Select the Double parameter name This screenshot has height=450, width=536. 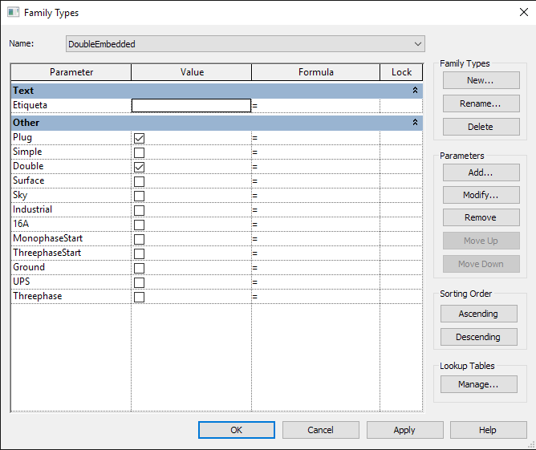tap(28, 166)
